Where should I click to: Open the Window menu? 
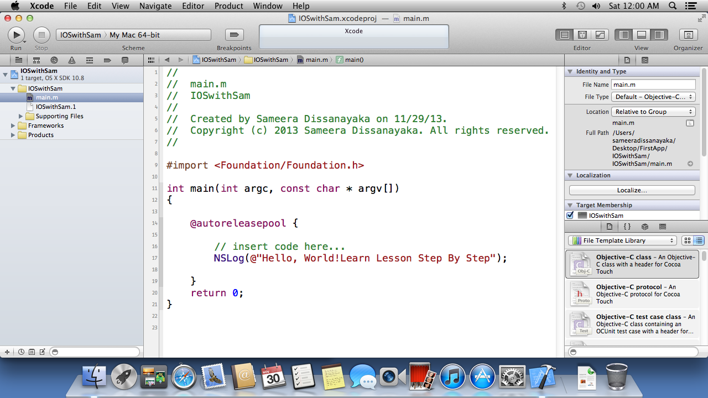pyautogui.click(x=268, y=6)
